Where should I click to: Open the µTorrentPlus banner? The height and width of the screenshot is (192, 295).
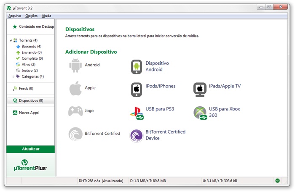point(31,165)
